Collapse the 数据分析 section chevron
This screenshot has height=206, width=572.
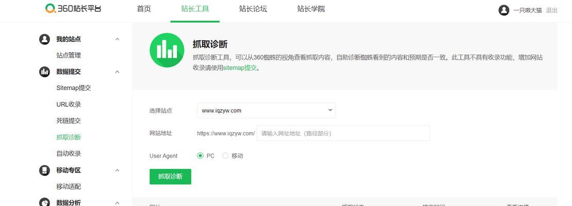click(x=117, y=203)
